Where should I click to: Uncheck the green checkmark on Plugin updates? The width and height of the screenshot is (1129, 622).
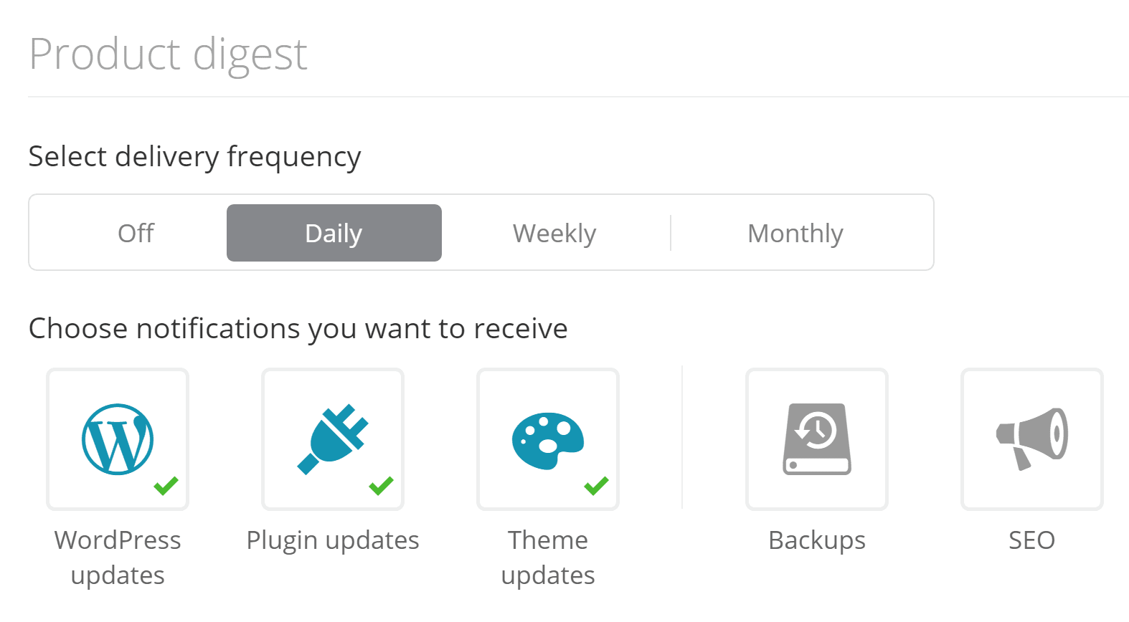[381, 486]
